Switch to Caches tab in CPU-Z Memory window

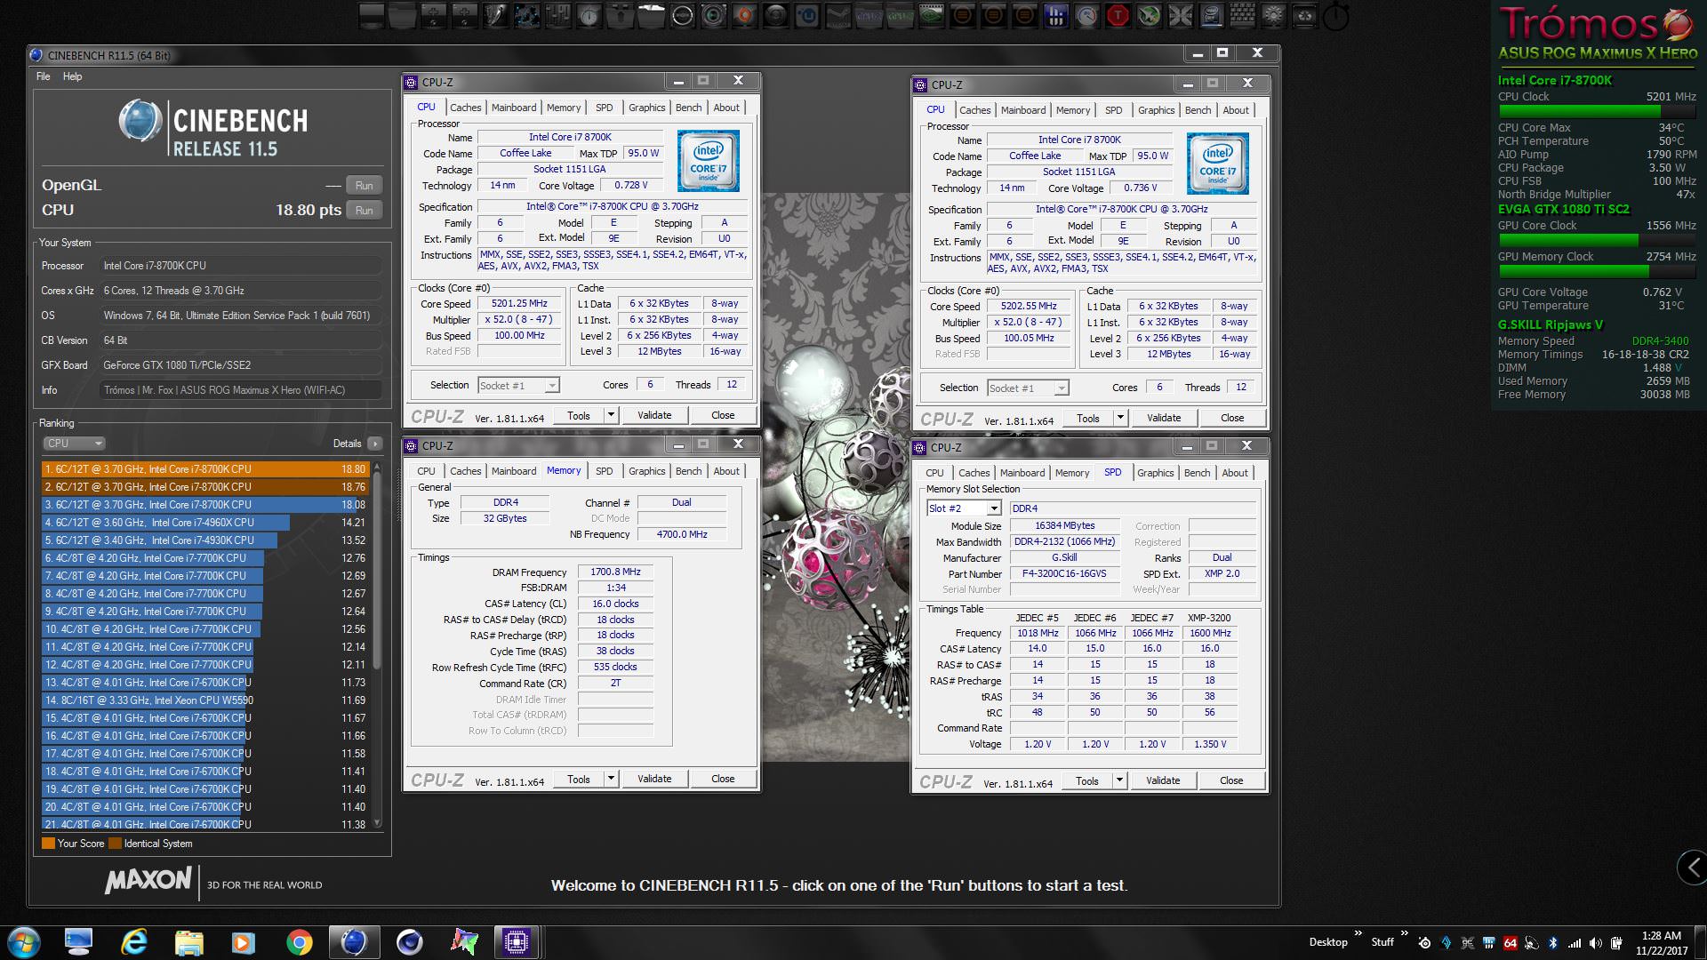[x=465, y=471]
